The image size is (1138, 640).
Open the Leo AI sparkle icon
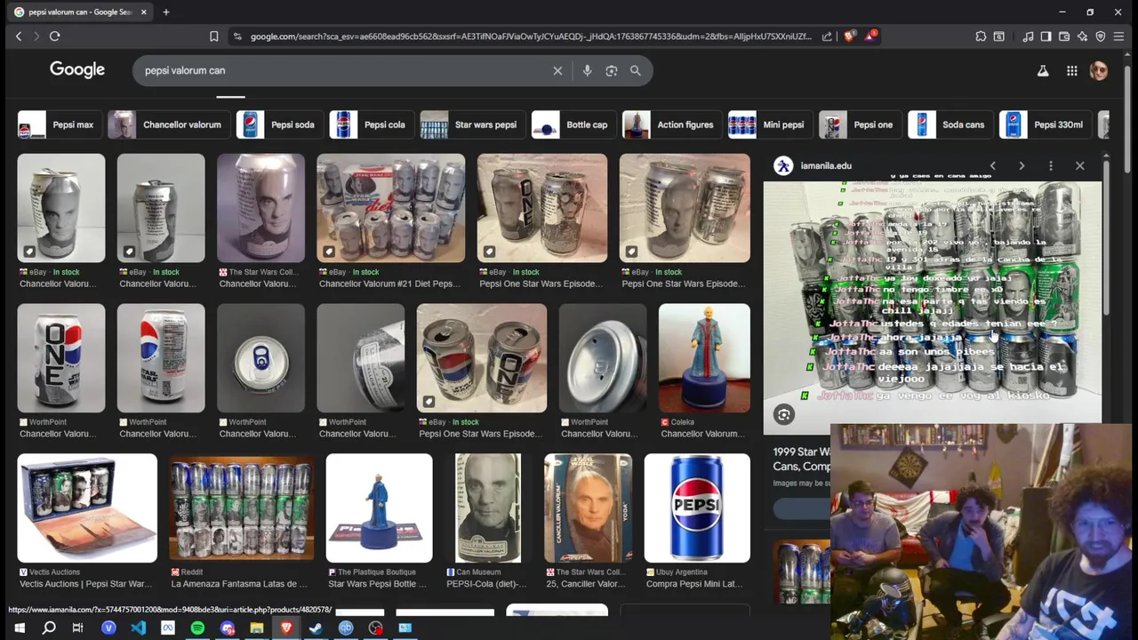point(1082,36)
